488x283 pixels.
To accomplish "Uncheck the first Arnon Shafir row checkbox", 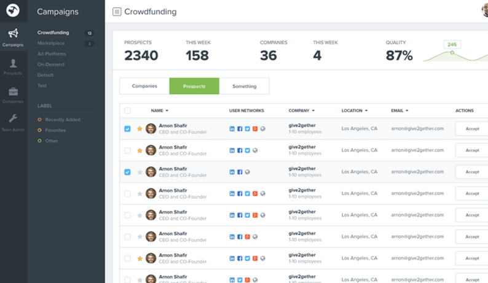I will [x=127, y=129].
